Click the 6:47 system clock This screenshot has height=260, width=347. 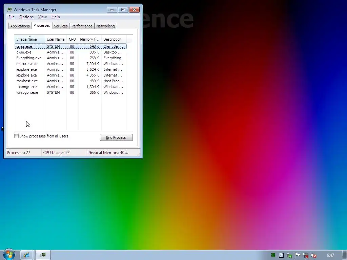(x=330, y=255)
